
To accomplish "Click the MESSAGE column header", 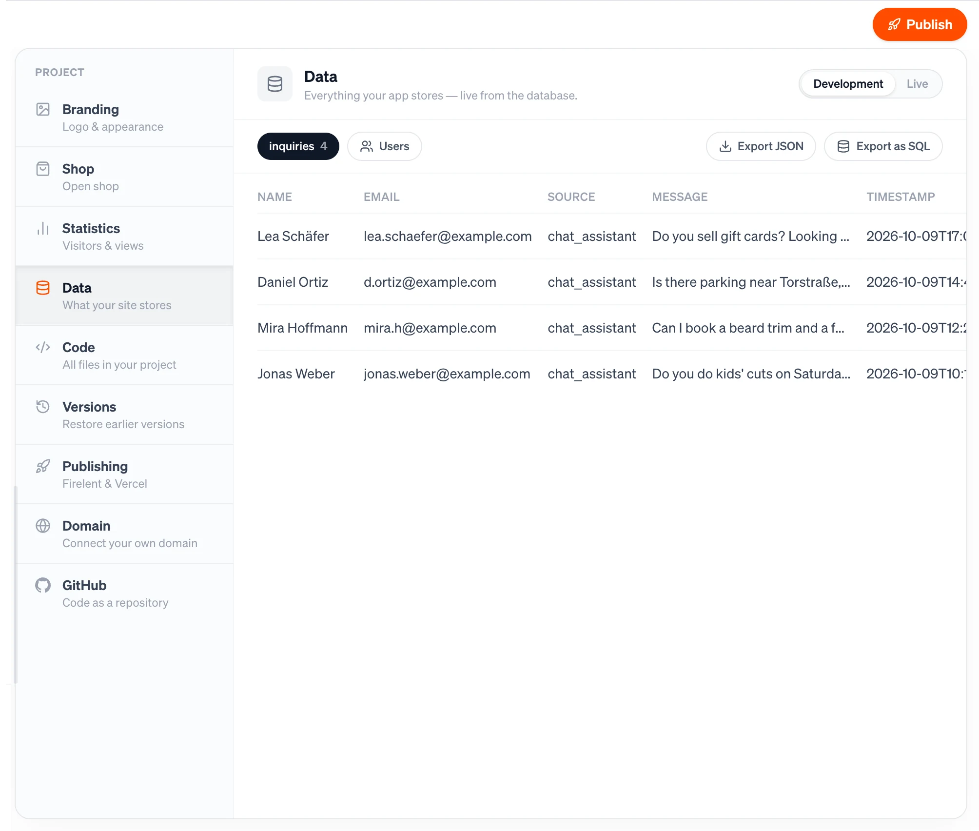I will (x=680, y=197).
